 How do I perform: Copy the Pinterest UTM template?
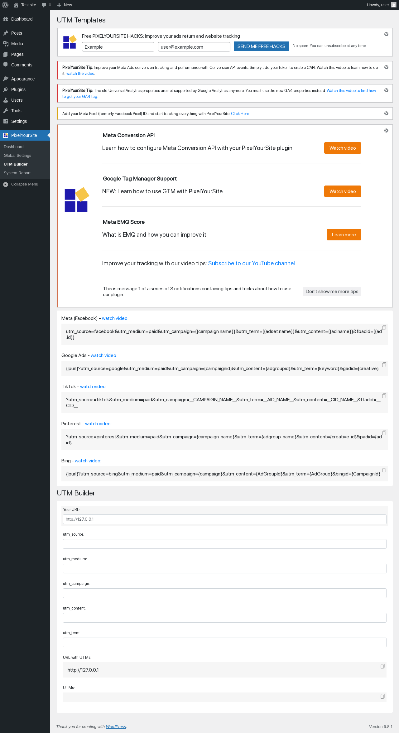(x=384, y=433)
